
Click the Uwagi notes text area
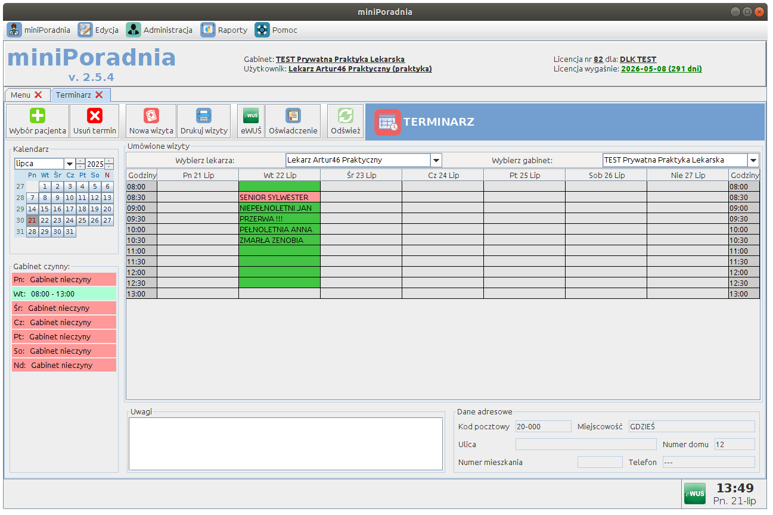tap(285, 444)
